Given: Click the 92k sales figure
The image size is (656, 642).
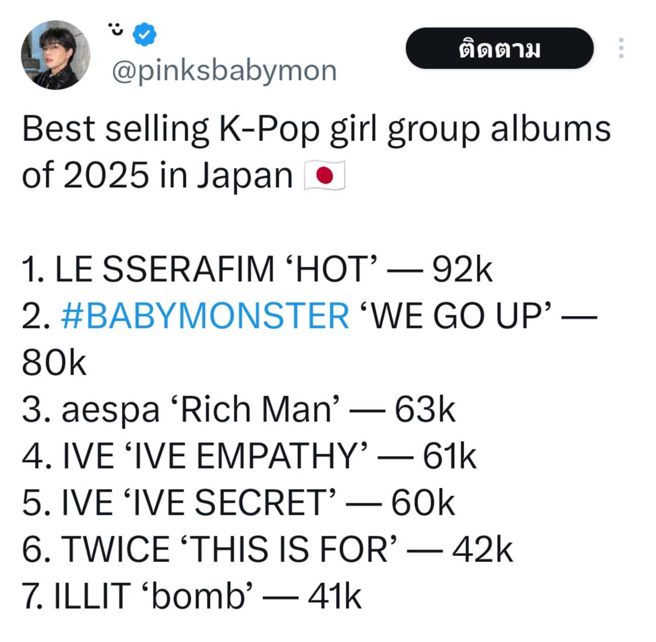Looking at the screenshot, I should [462, 269].
